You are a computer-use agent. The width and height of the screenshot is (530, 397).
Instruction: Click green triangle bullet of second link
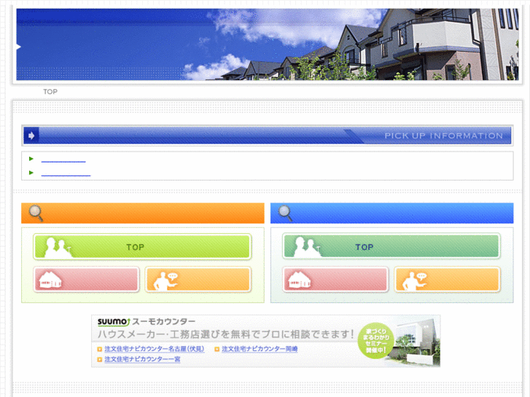pos(31,173)
